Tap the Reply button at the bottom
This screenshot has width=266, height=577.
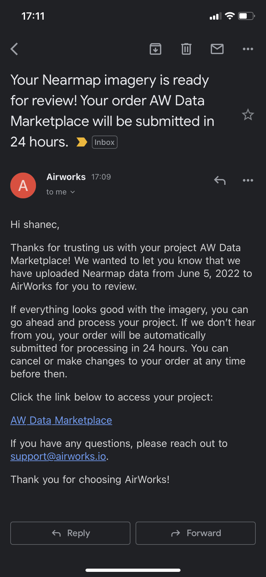[70, 533]
